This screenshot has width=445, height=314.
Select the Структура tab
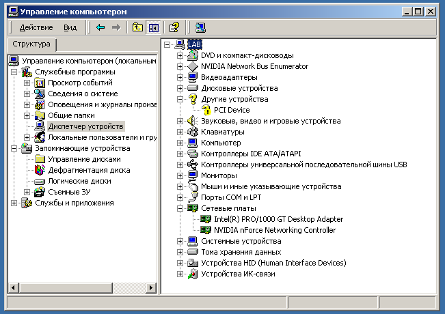[x=31, y=44]
